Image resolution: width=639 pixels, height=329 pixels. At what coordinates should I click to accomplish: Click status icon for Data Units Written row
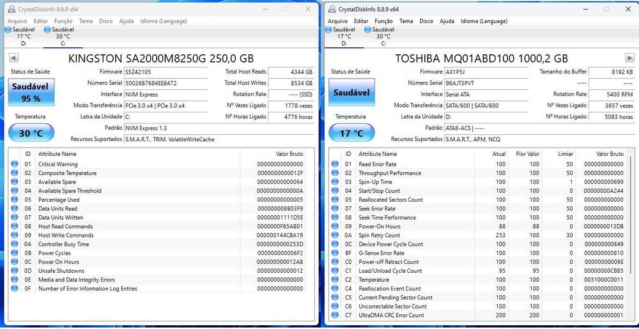pos(15,217)
